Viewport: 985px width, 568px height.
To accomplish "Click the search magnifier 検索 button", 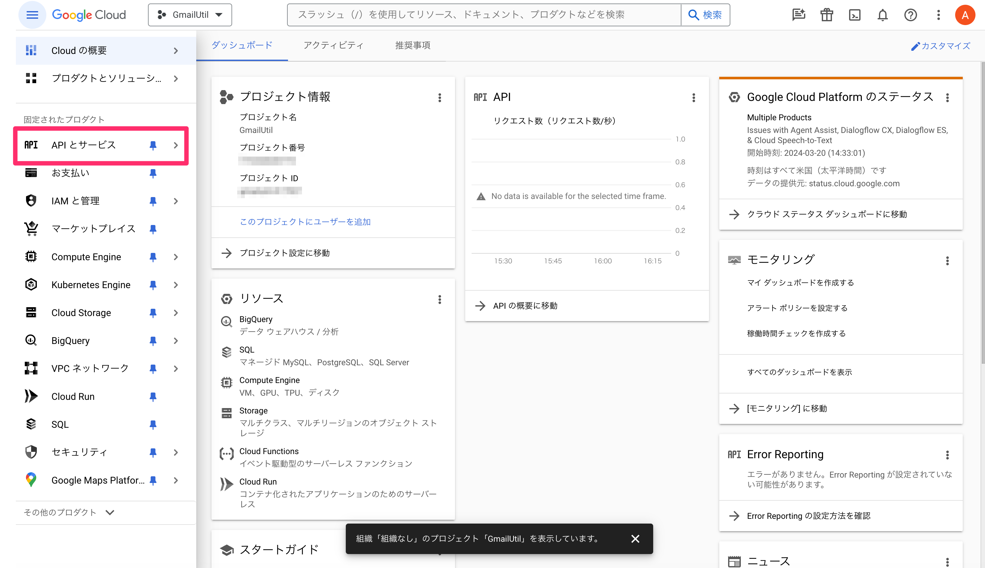I will point(705,15).
